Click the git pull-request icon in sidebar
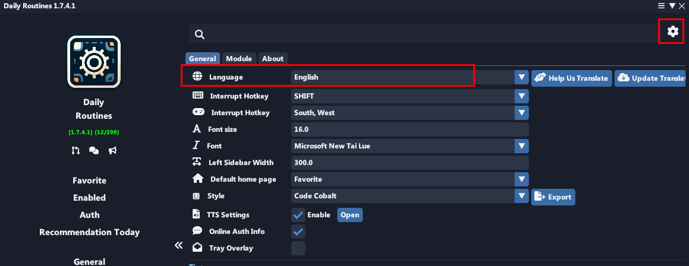689x266 pixels. (75, 150)
